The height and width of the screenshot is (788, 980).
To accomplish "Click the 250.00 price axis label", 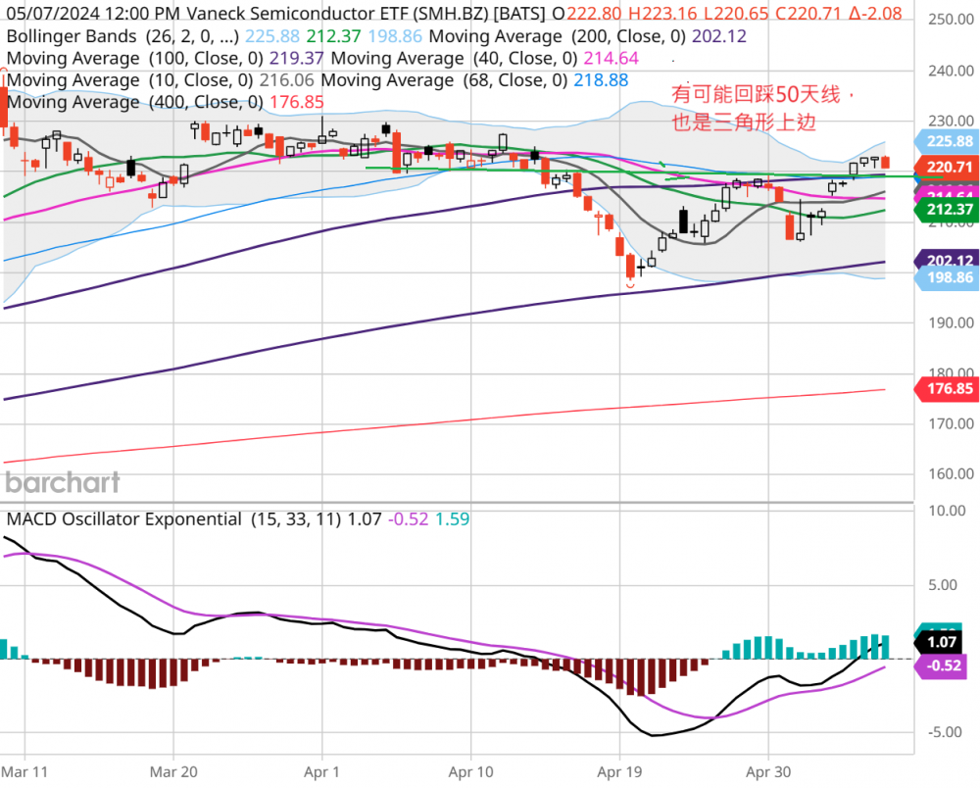I will [x=949, y=21].
